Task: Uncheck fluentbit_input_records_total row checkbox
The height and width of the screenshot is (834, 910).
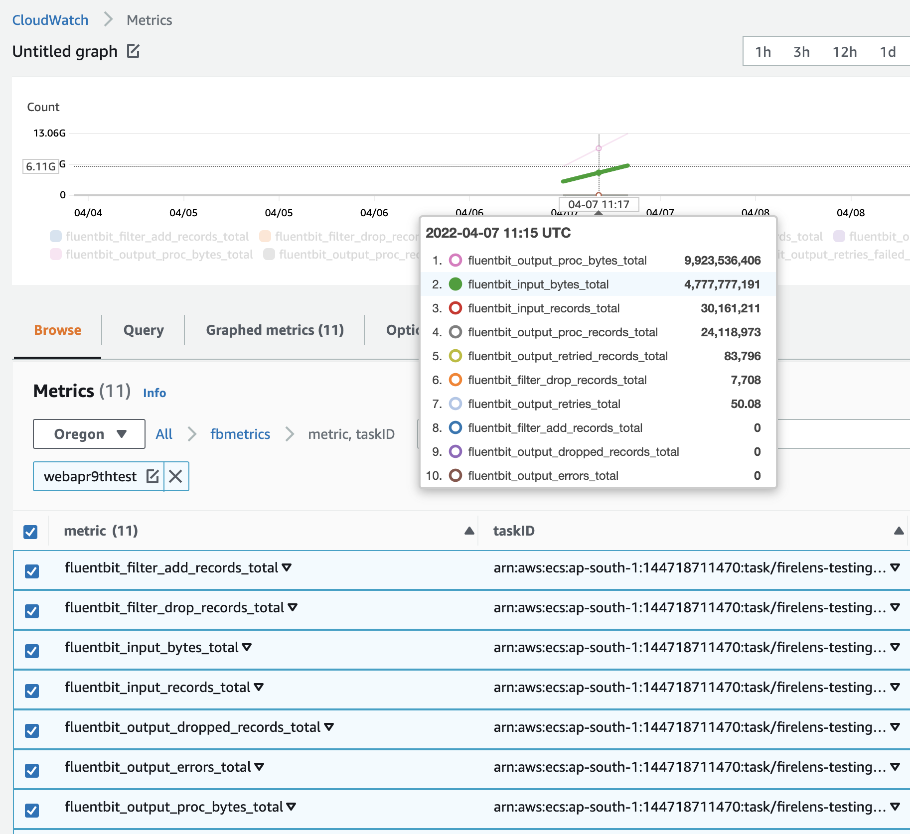Action: [x=32, y=691]
